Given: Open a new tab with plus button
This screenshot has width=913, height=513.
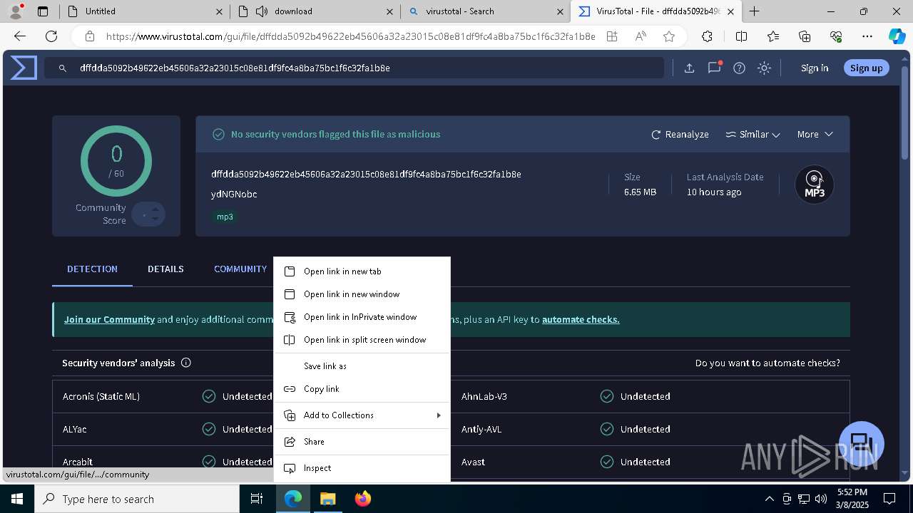Looking at the screenshot, I should [754, 11].
